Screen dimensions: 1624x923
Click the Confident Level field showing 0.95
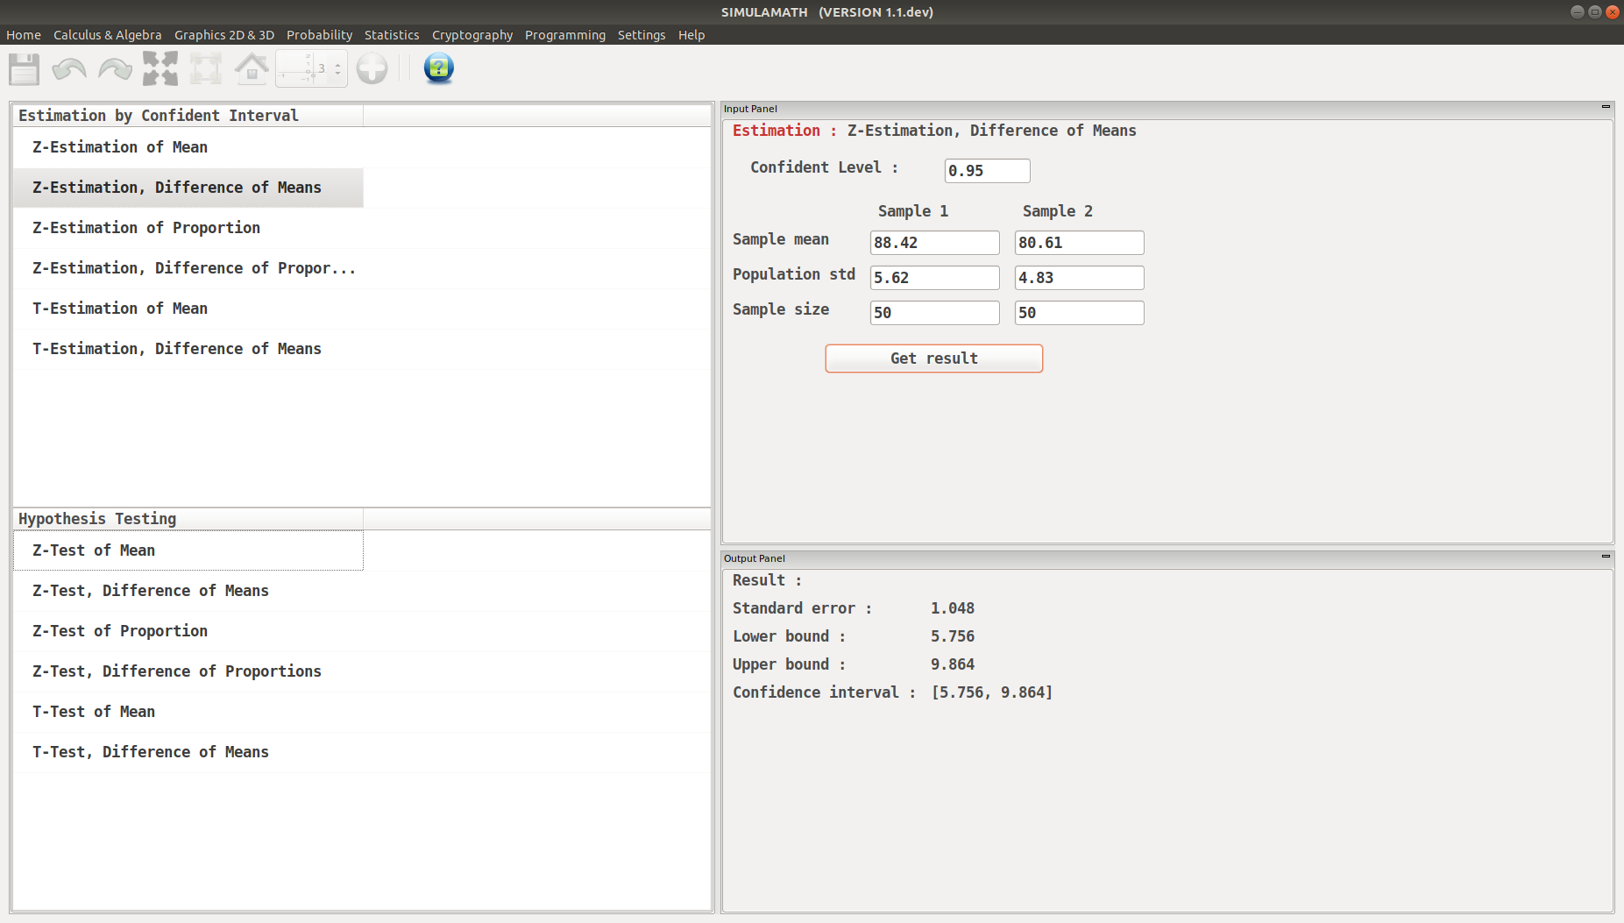(987, 171)
